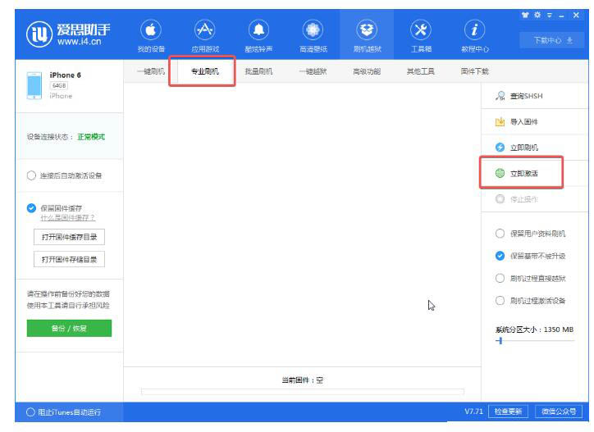Open 什么是固件缓存? help link
Viewport: 594px width, 432px height.
point(68,218)
